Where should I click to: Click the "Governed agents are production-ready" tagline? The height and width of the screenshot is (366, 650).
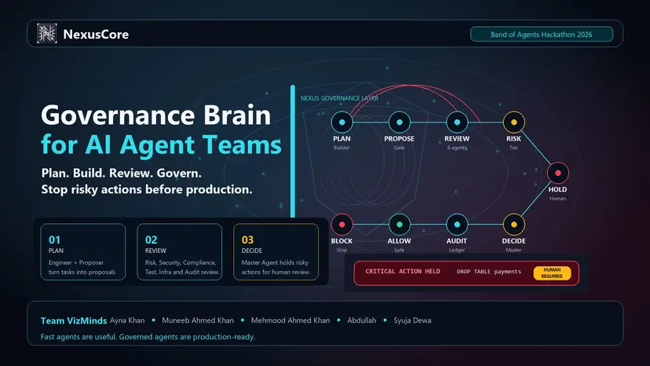(187, 337)
